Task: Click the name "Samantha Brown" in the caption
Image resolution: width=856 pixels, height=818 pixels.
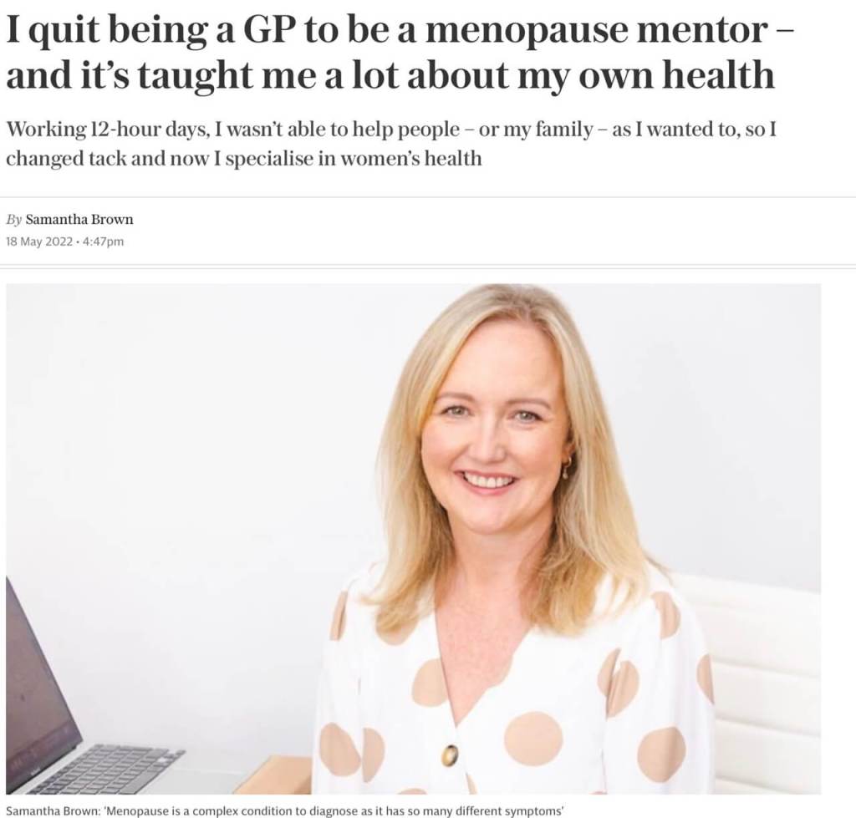Action: click(51, 810)
